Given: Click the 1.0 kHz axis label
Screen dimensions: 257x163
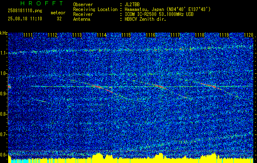Looking at the screenshot, I should click(3, 74).
